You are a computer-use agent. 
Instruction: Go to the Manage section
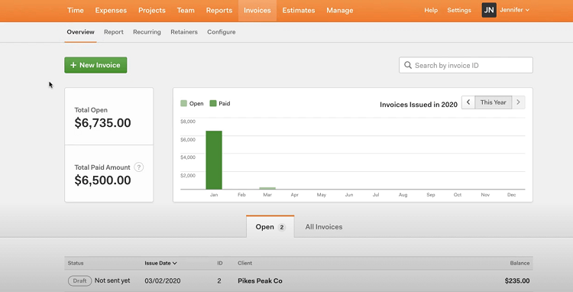pyautogui.click(x=339, y=10)
